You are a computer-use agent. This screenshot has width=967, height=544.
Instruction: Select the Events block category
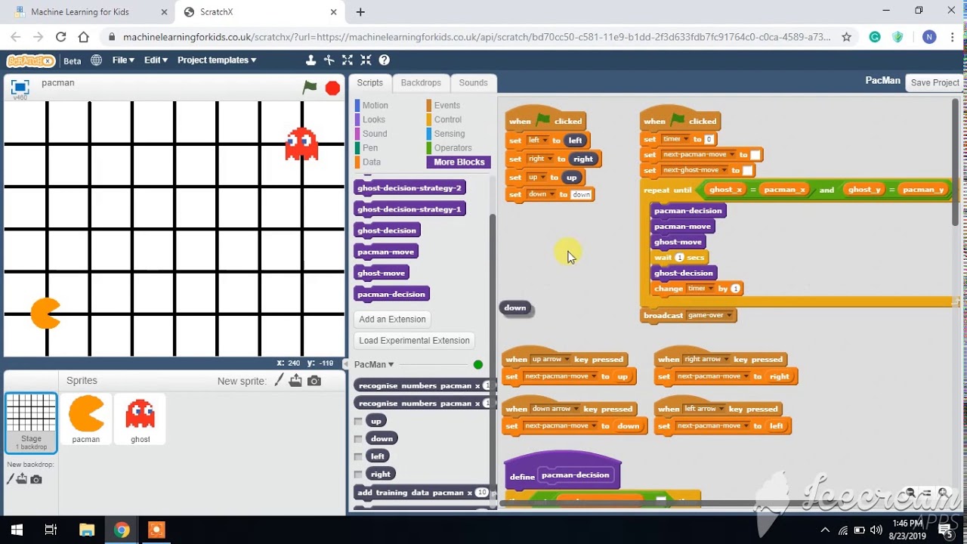coord(446,106)
